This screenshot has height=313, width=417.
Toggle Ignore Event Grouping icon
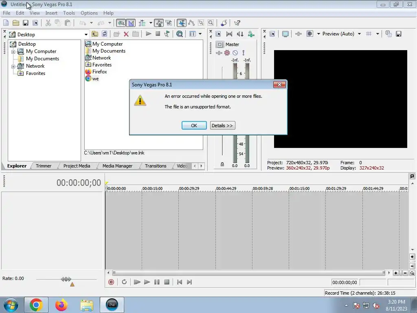[169, 23]
